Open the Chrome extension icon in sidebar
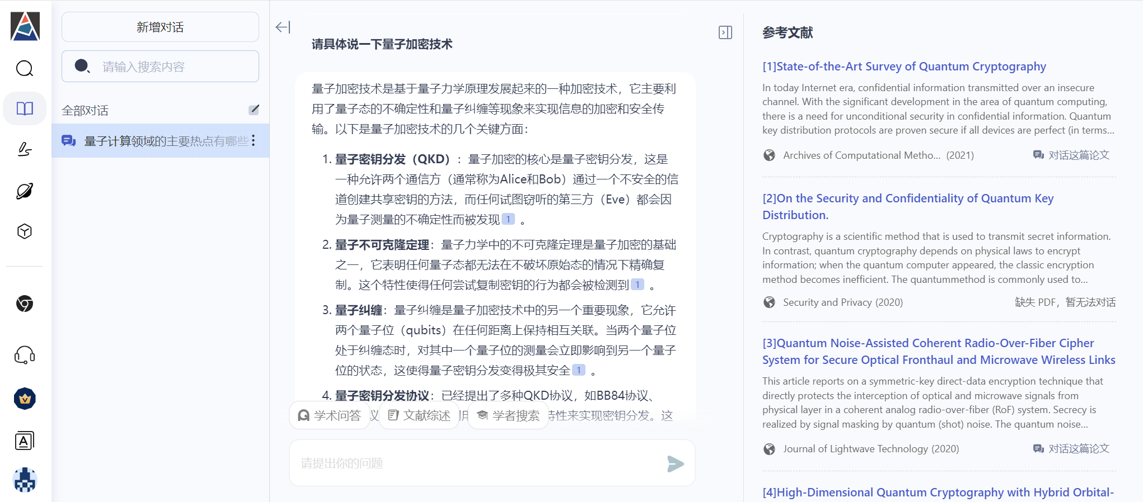This screenshot has height=502, width=1143. (25, 304)
